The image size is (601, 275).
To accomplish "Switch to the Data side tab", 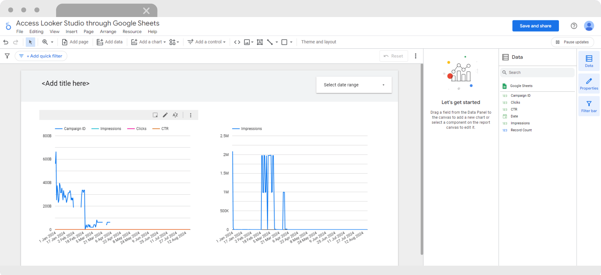I will [589, 61].
